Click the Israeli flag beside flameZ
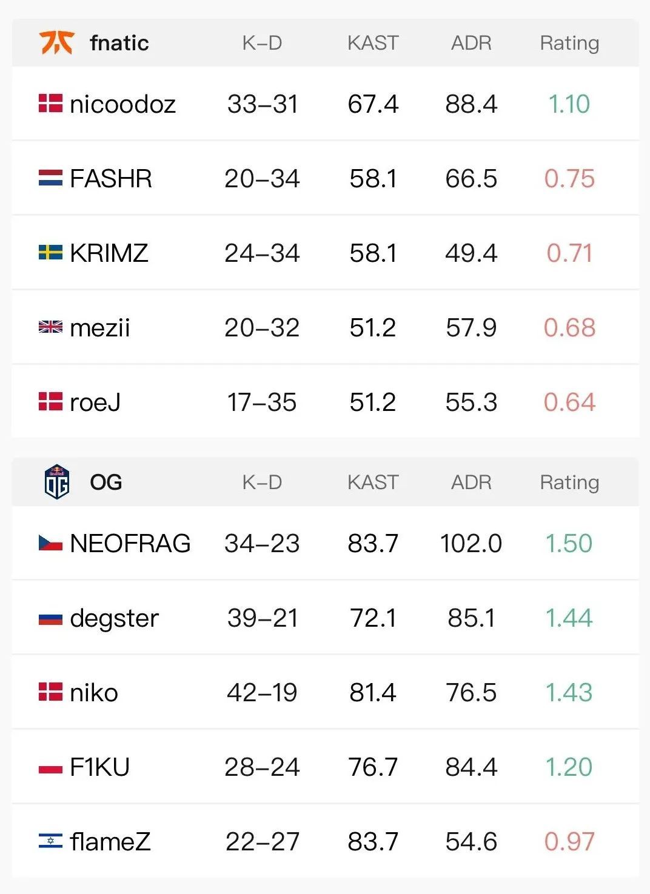This screenshot has width=650, height=894. [50, 841]
